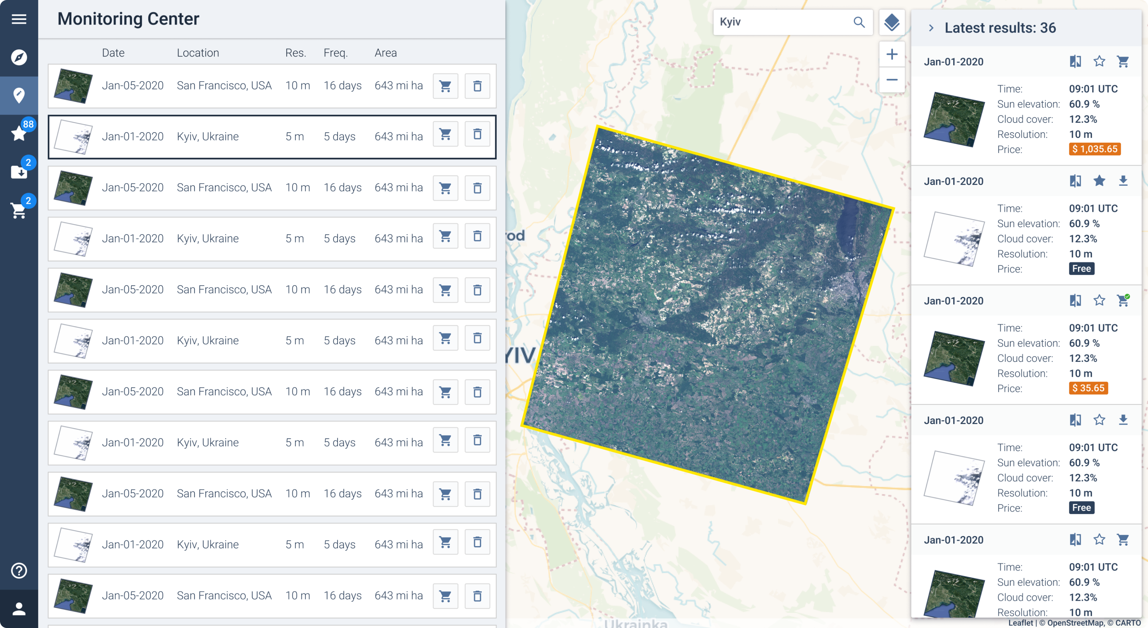
Task: Compare the first Jan-01-2020 result
Action: click(x=1075, y=61)
